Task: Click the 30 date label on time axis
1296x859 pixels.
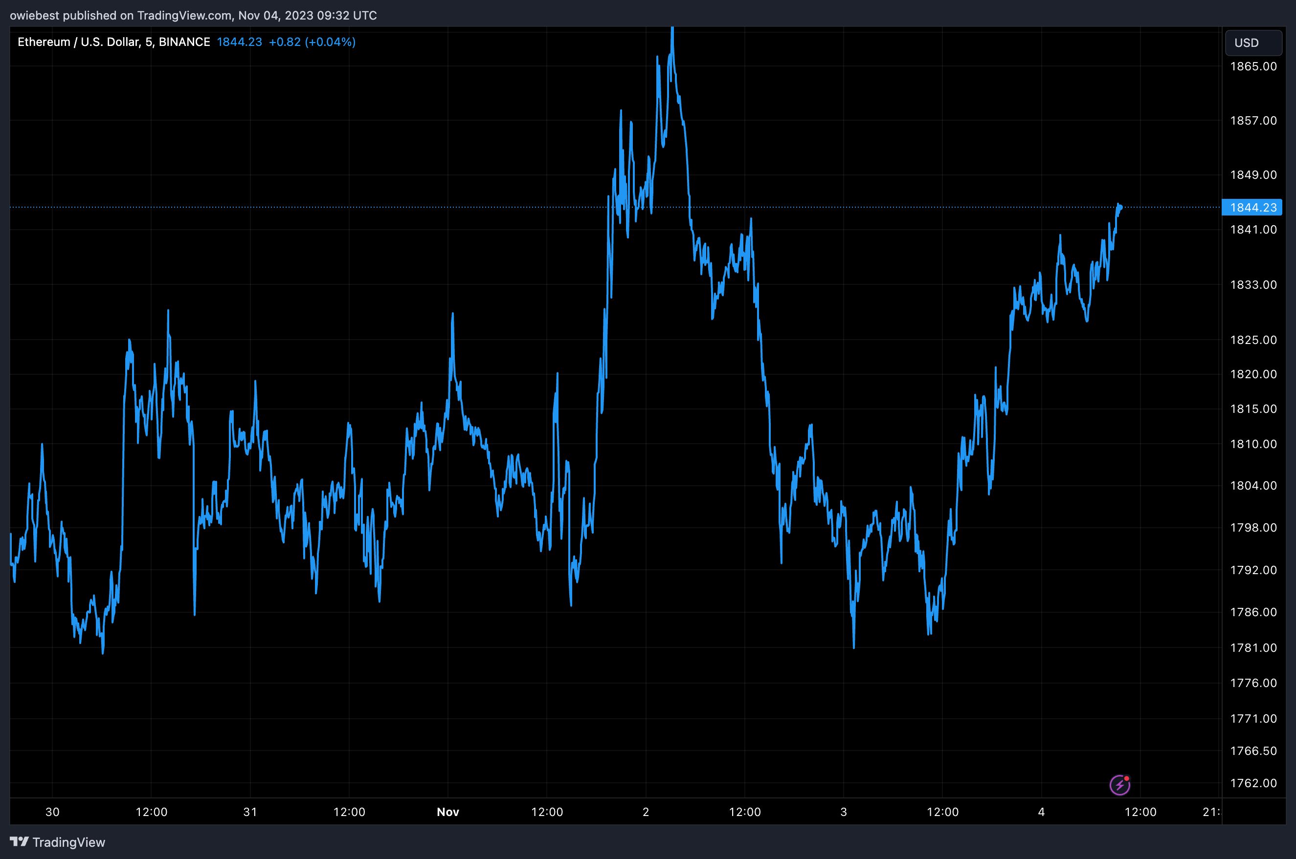Action: 52,812
